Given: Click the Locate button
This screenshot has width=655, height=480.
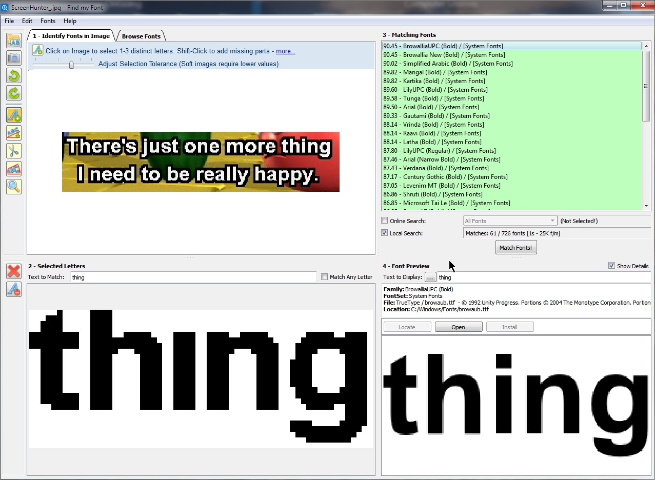Looking at the screenshot, I should (407, 327).
